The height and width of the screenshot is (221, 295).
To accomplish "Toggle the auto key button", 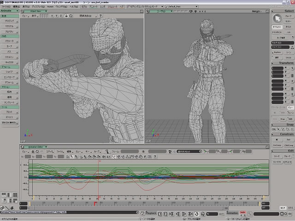I will pos(243,213).
